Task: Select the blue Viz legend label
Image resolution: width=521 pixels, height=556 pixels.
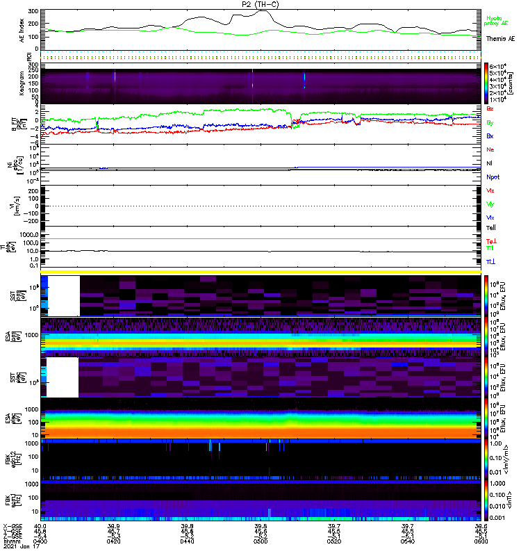Action: click(490, 218)
